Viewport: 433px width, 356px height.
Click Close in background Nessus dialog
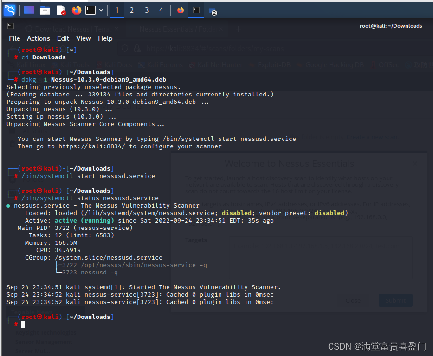pyautogui.click(x=353, y=300)
